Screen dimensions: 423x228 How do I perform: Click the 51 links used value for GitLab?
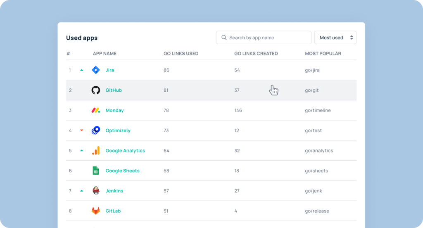point(166,211)
